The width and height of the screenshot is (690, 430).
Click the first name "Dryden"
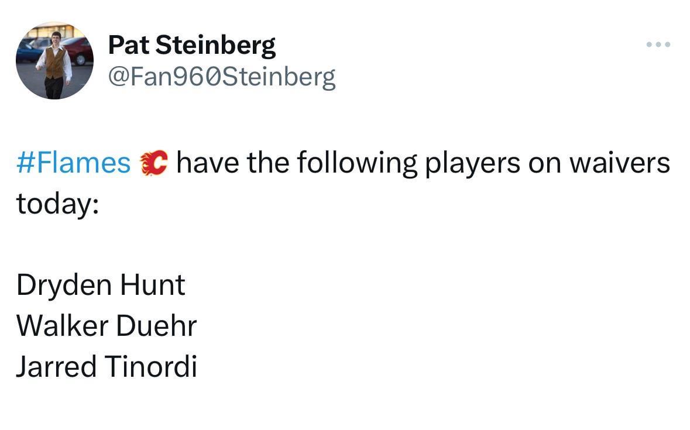[x=64, y=285]
